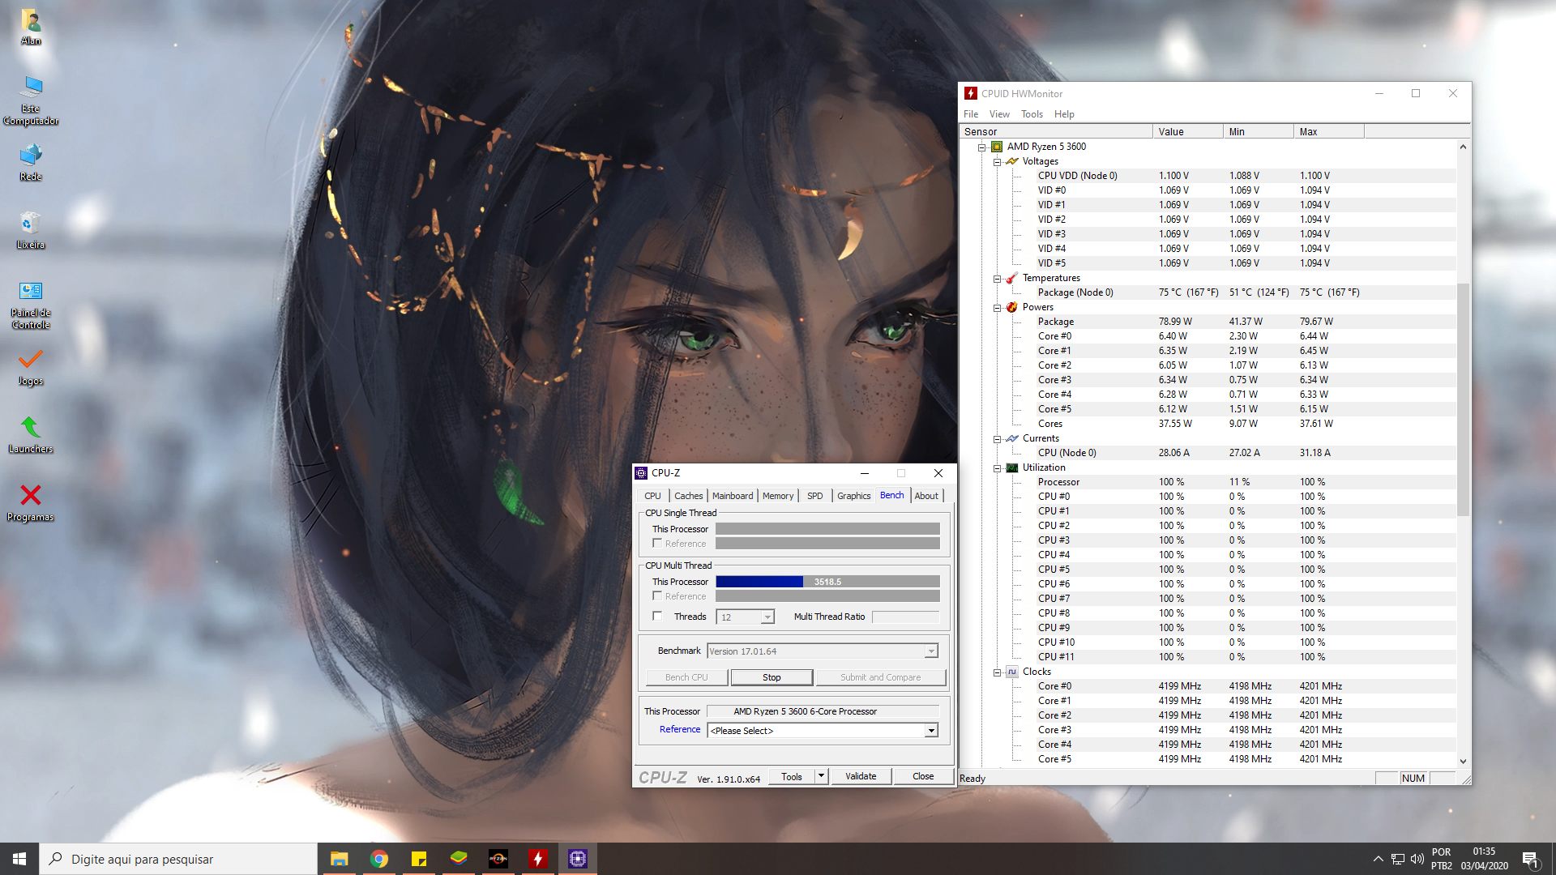Open Google Chrome from taskbar
The width and height of the screenshot is (1556, 875).
378,859
